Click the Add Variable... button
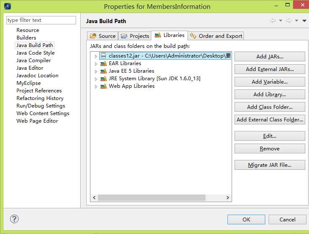The width and height of the screenshot is (309, 234). [270, 82]
